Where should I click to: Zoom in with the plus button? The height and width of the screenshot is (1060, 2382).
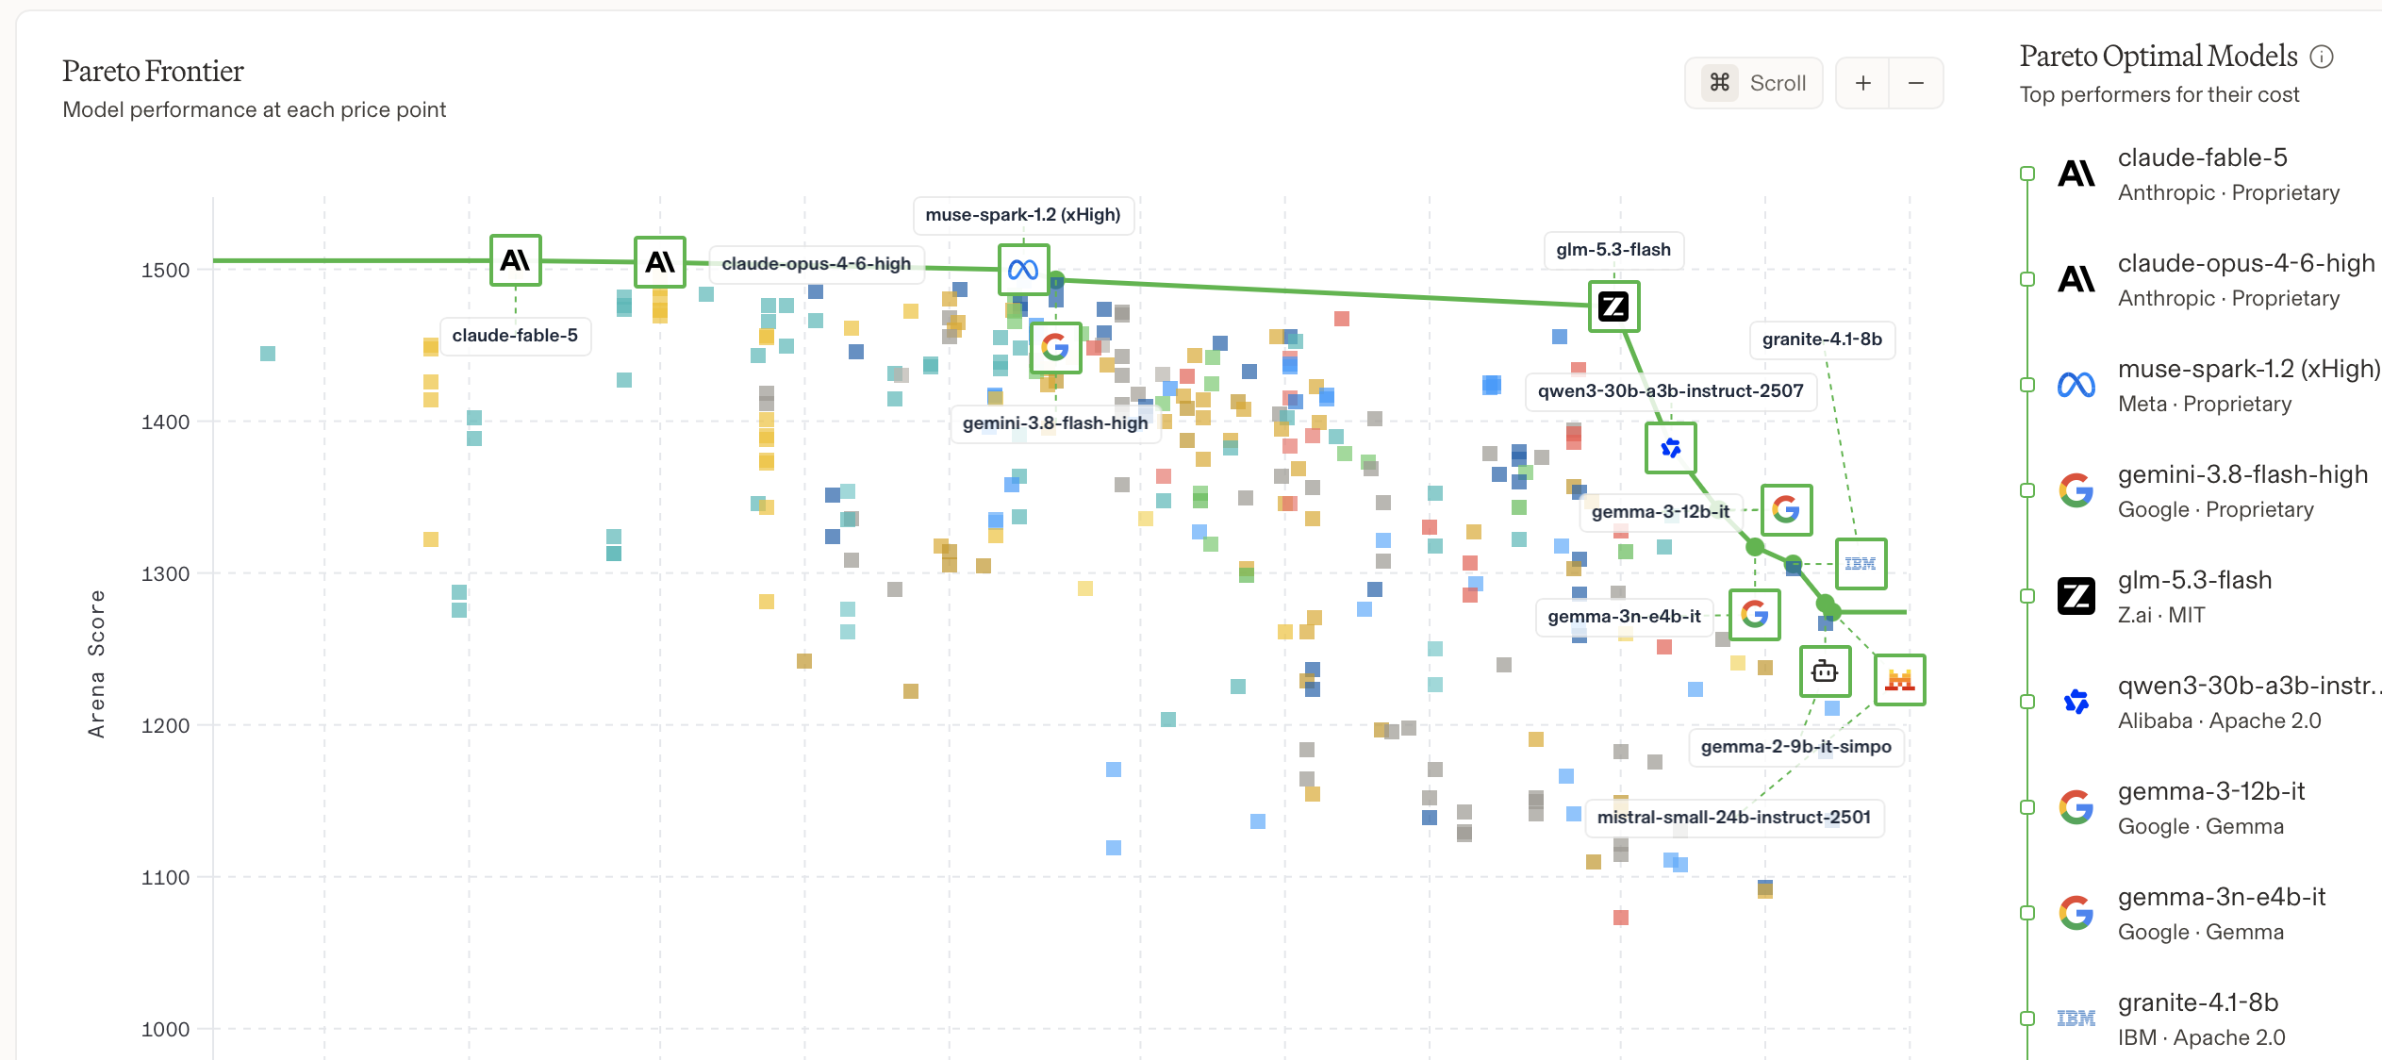tap(1863, 83)
